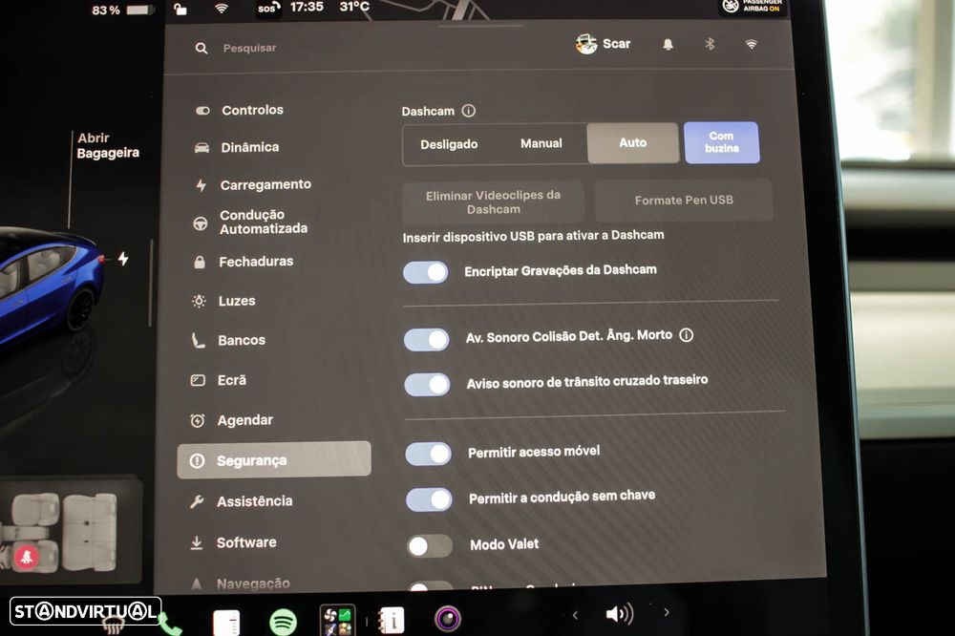Tap the passenger airbag indicator
The image size is (955, 636).
click(x=753, y=7)
